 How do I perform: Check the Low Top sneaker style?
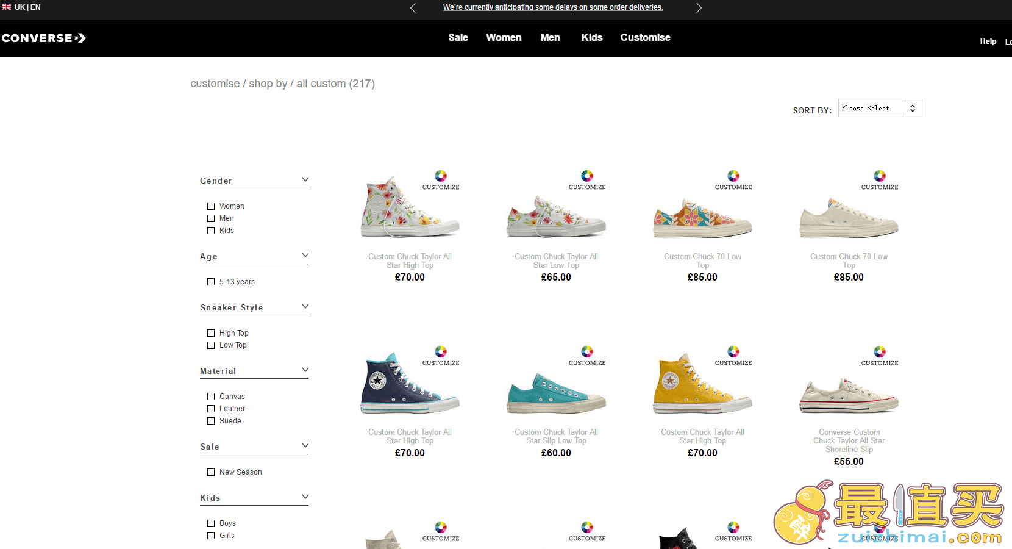pos(211,345)
